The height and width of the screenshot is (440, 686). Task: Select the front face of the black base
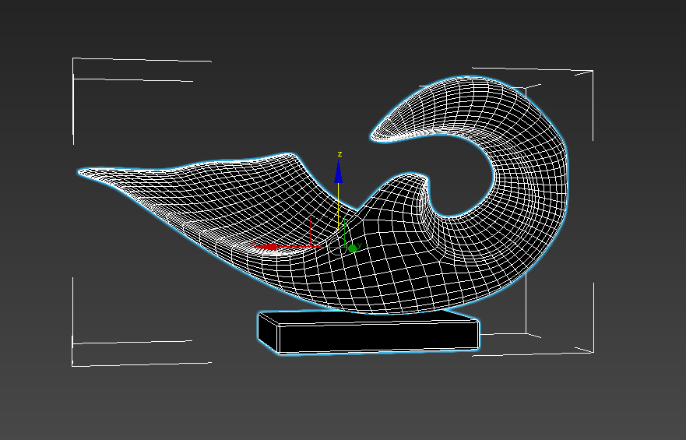378,336
